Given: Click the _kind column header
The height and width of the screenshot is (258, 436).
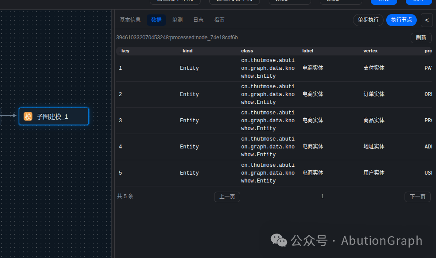Looking at the screenshot, I should (186, 51).
